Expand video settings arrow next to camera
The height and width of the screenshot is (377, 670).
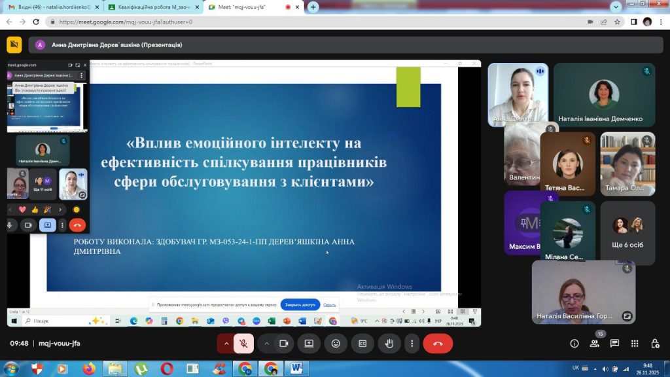tap(267, 344)
